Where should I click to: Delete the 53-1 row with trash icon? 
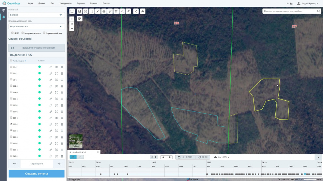point(62,67)
